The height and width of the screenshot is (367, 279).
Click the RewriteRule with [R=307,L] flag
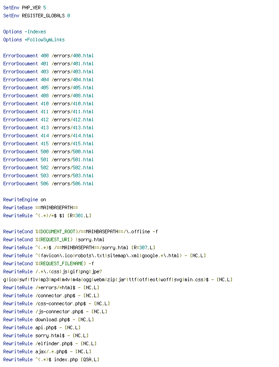pos(79,247)
